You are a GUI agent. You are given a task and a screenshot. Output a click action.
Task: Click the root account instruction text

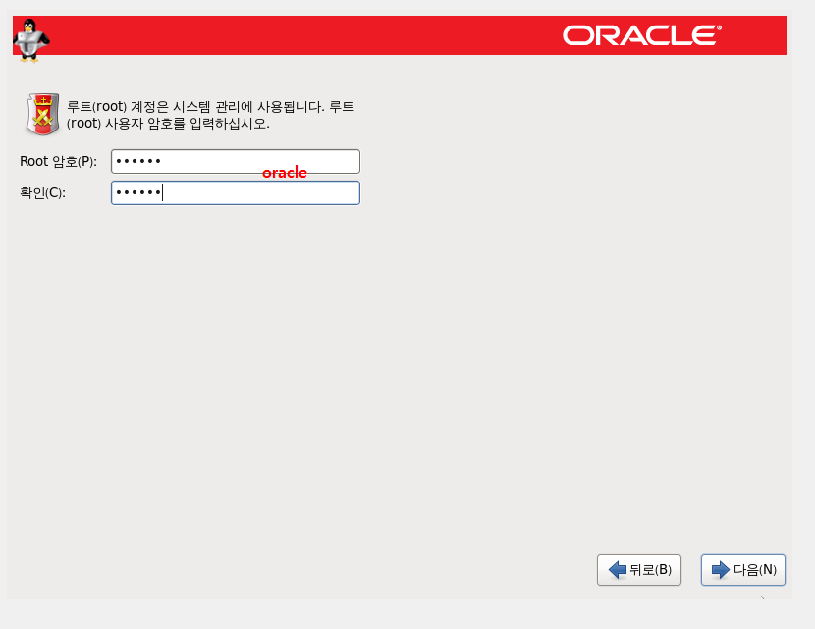[210, 115]
